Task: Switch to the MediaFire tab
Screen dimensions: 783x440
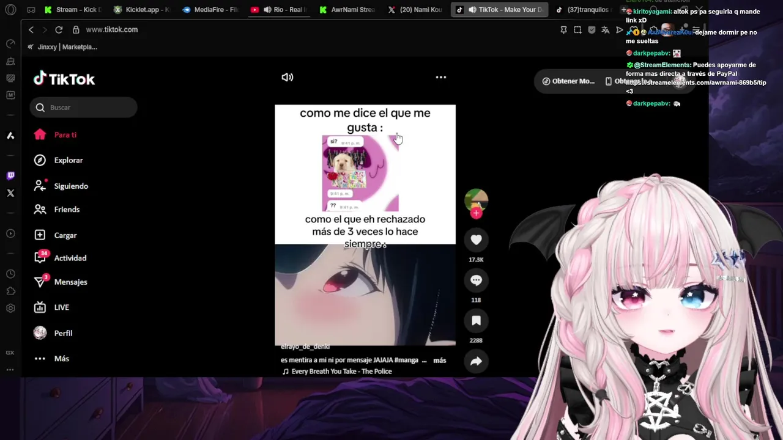Action: coord(210,10)
